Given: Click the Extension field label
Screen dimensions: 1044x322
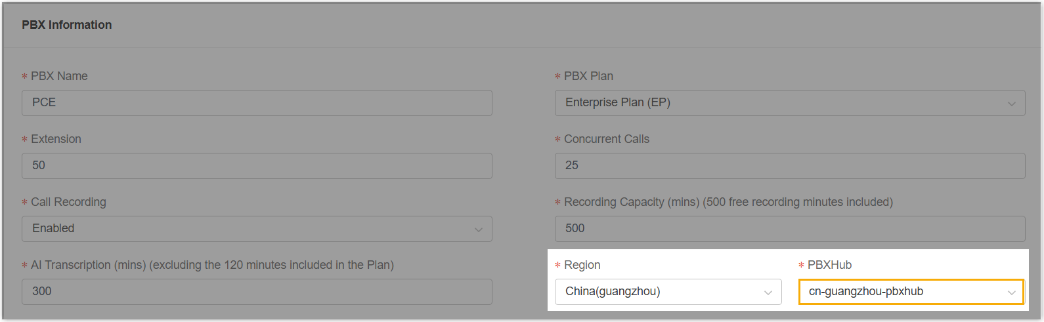Looking at the screenshot, I should tap(56, 139).
